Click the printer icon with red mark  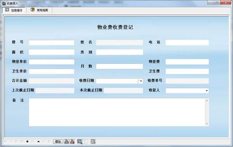(72, 142)
